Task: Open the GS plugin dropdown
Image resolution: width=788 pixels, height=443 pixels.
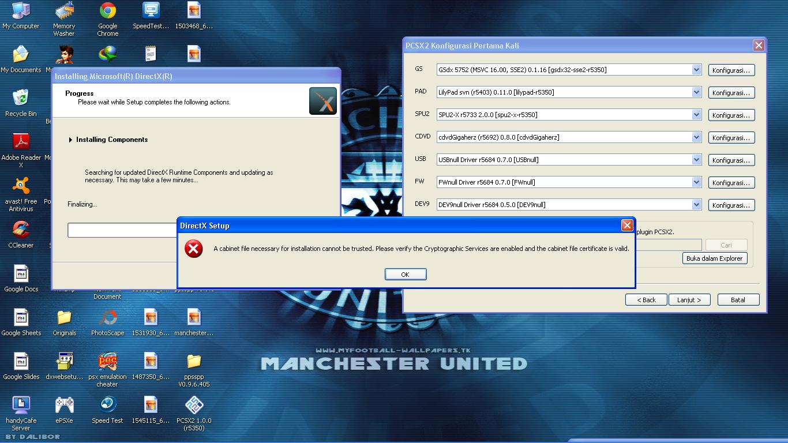Action: [x=696, y=70]
